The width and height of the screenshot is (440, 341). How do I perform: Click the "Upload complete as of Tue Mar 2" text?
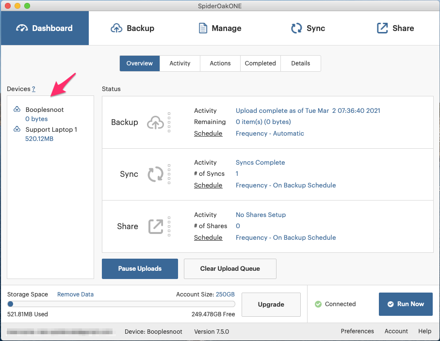308,110
